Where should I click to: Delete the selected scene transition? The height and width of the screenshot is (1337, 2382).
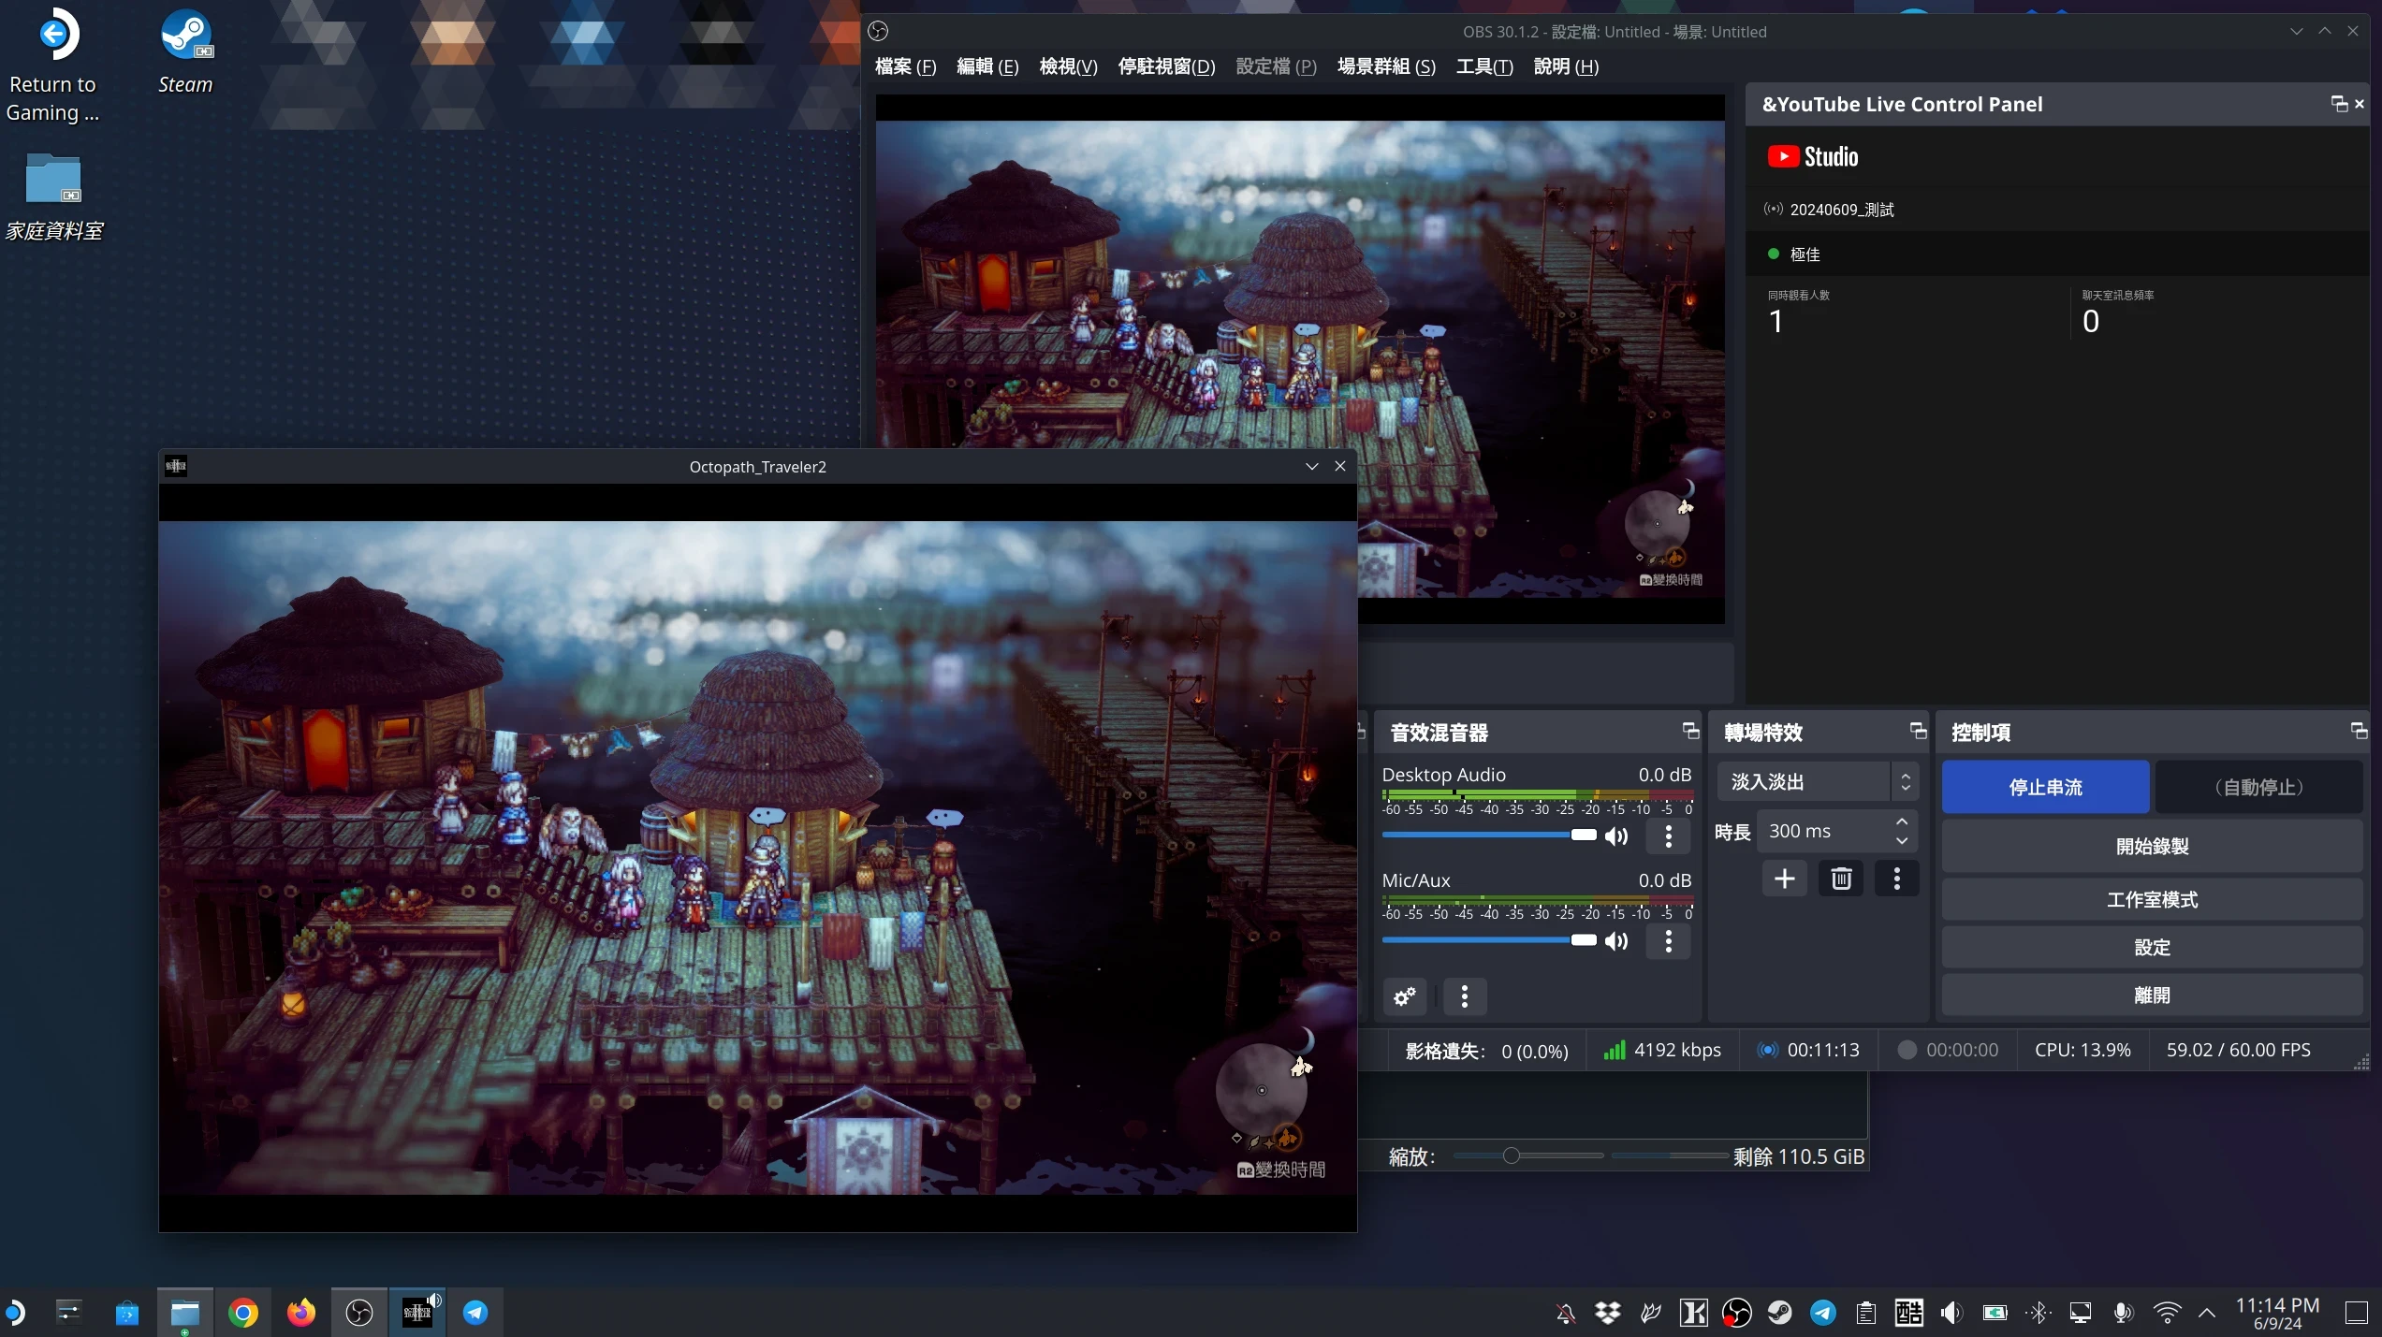pyautogui.click(x=1841, y=879)
